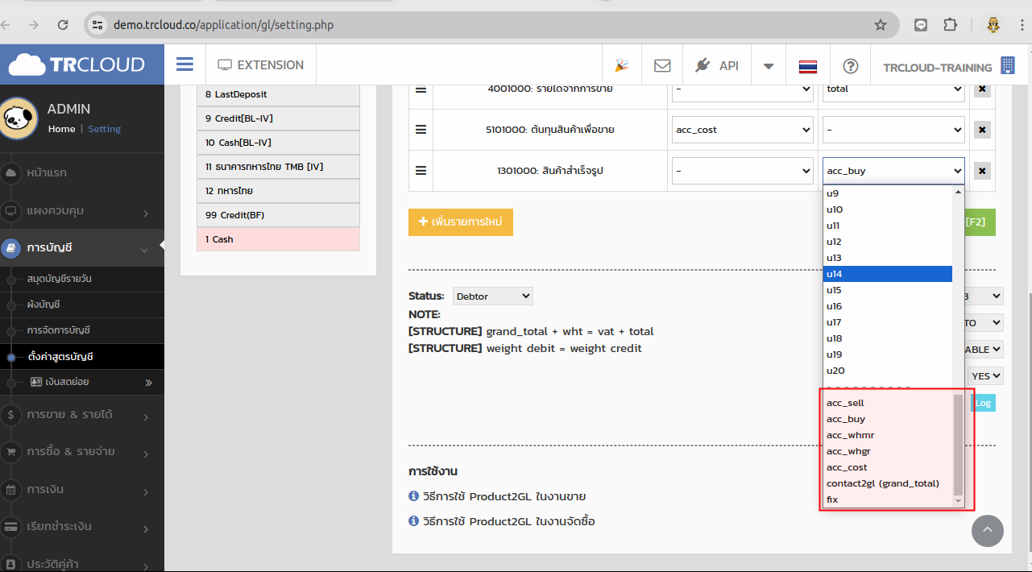Select 11 ธนาคารทหารไทย TMB [IV] formula
The height and width of the screenshot is (572, 1032).
tap(278, 167)
